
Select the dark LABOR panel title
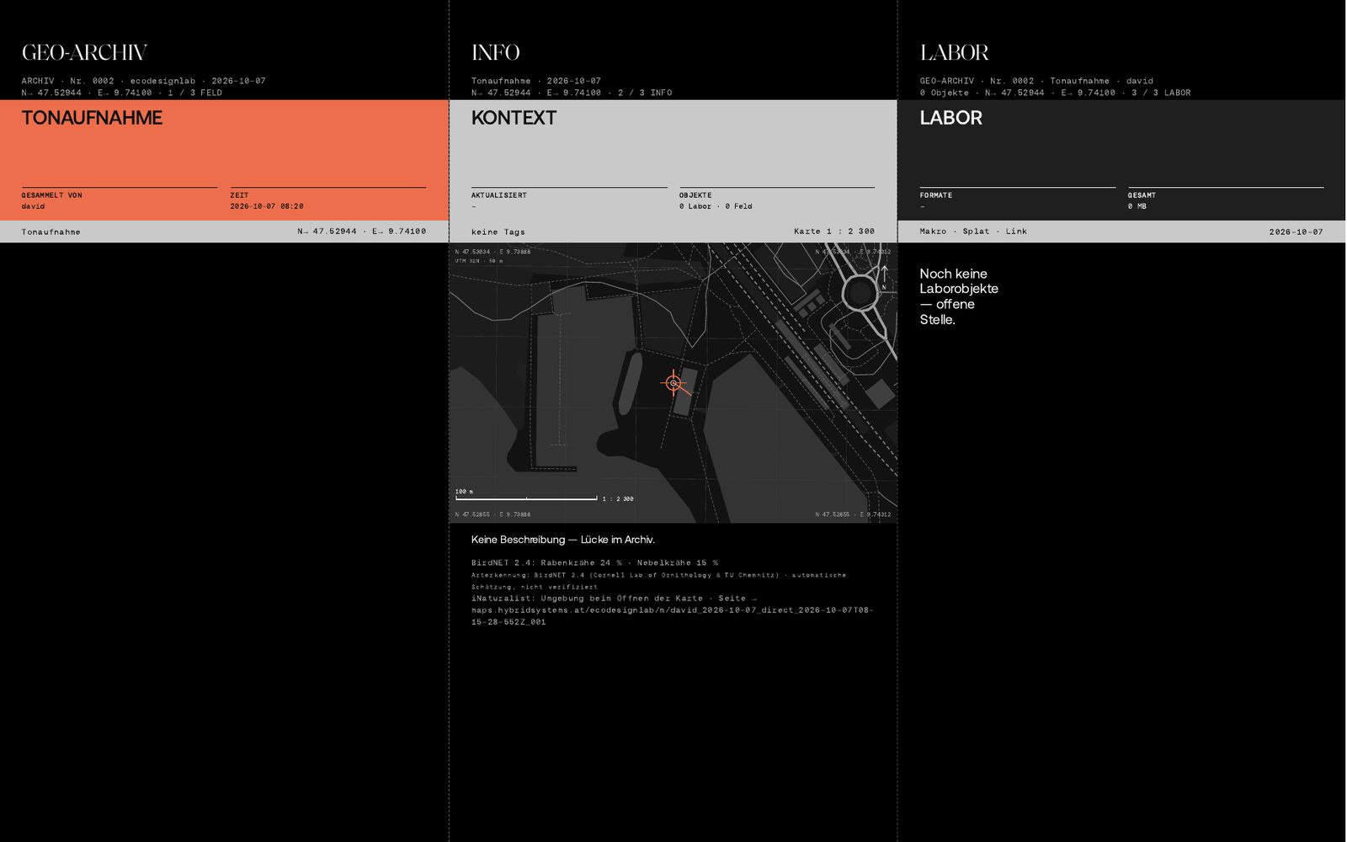(x=950, y=118)
